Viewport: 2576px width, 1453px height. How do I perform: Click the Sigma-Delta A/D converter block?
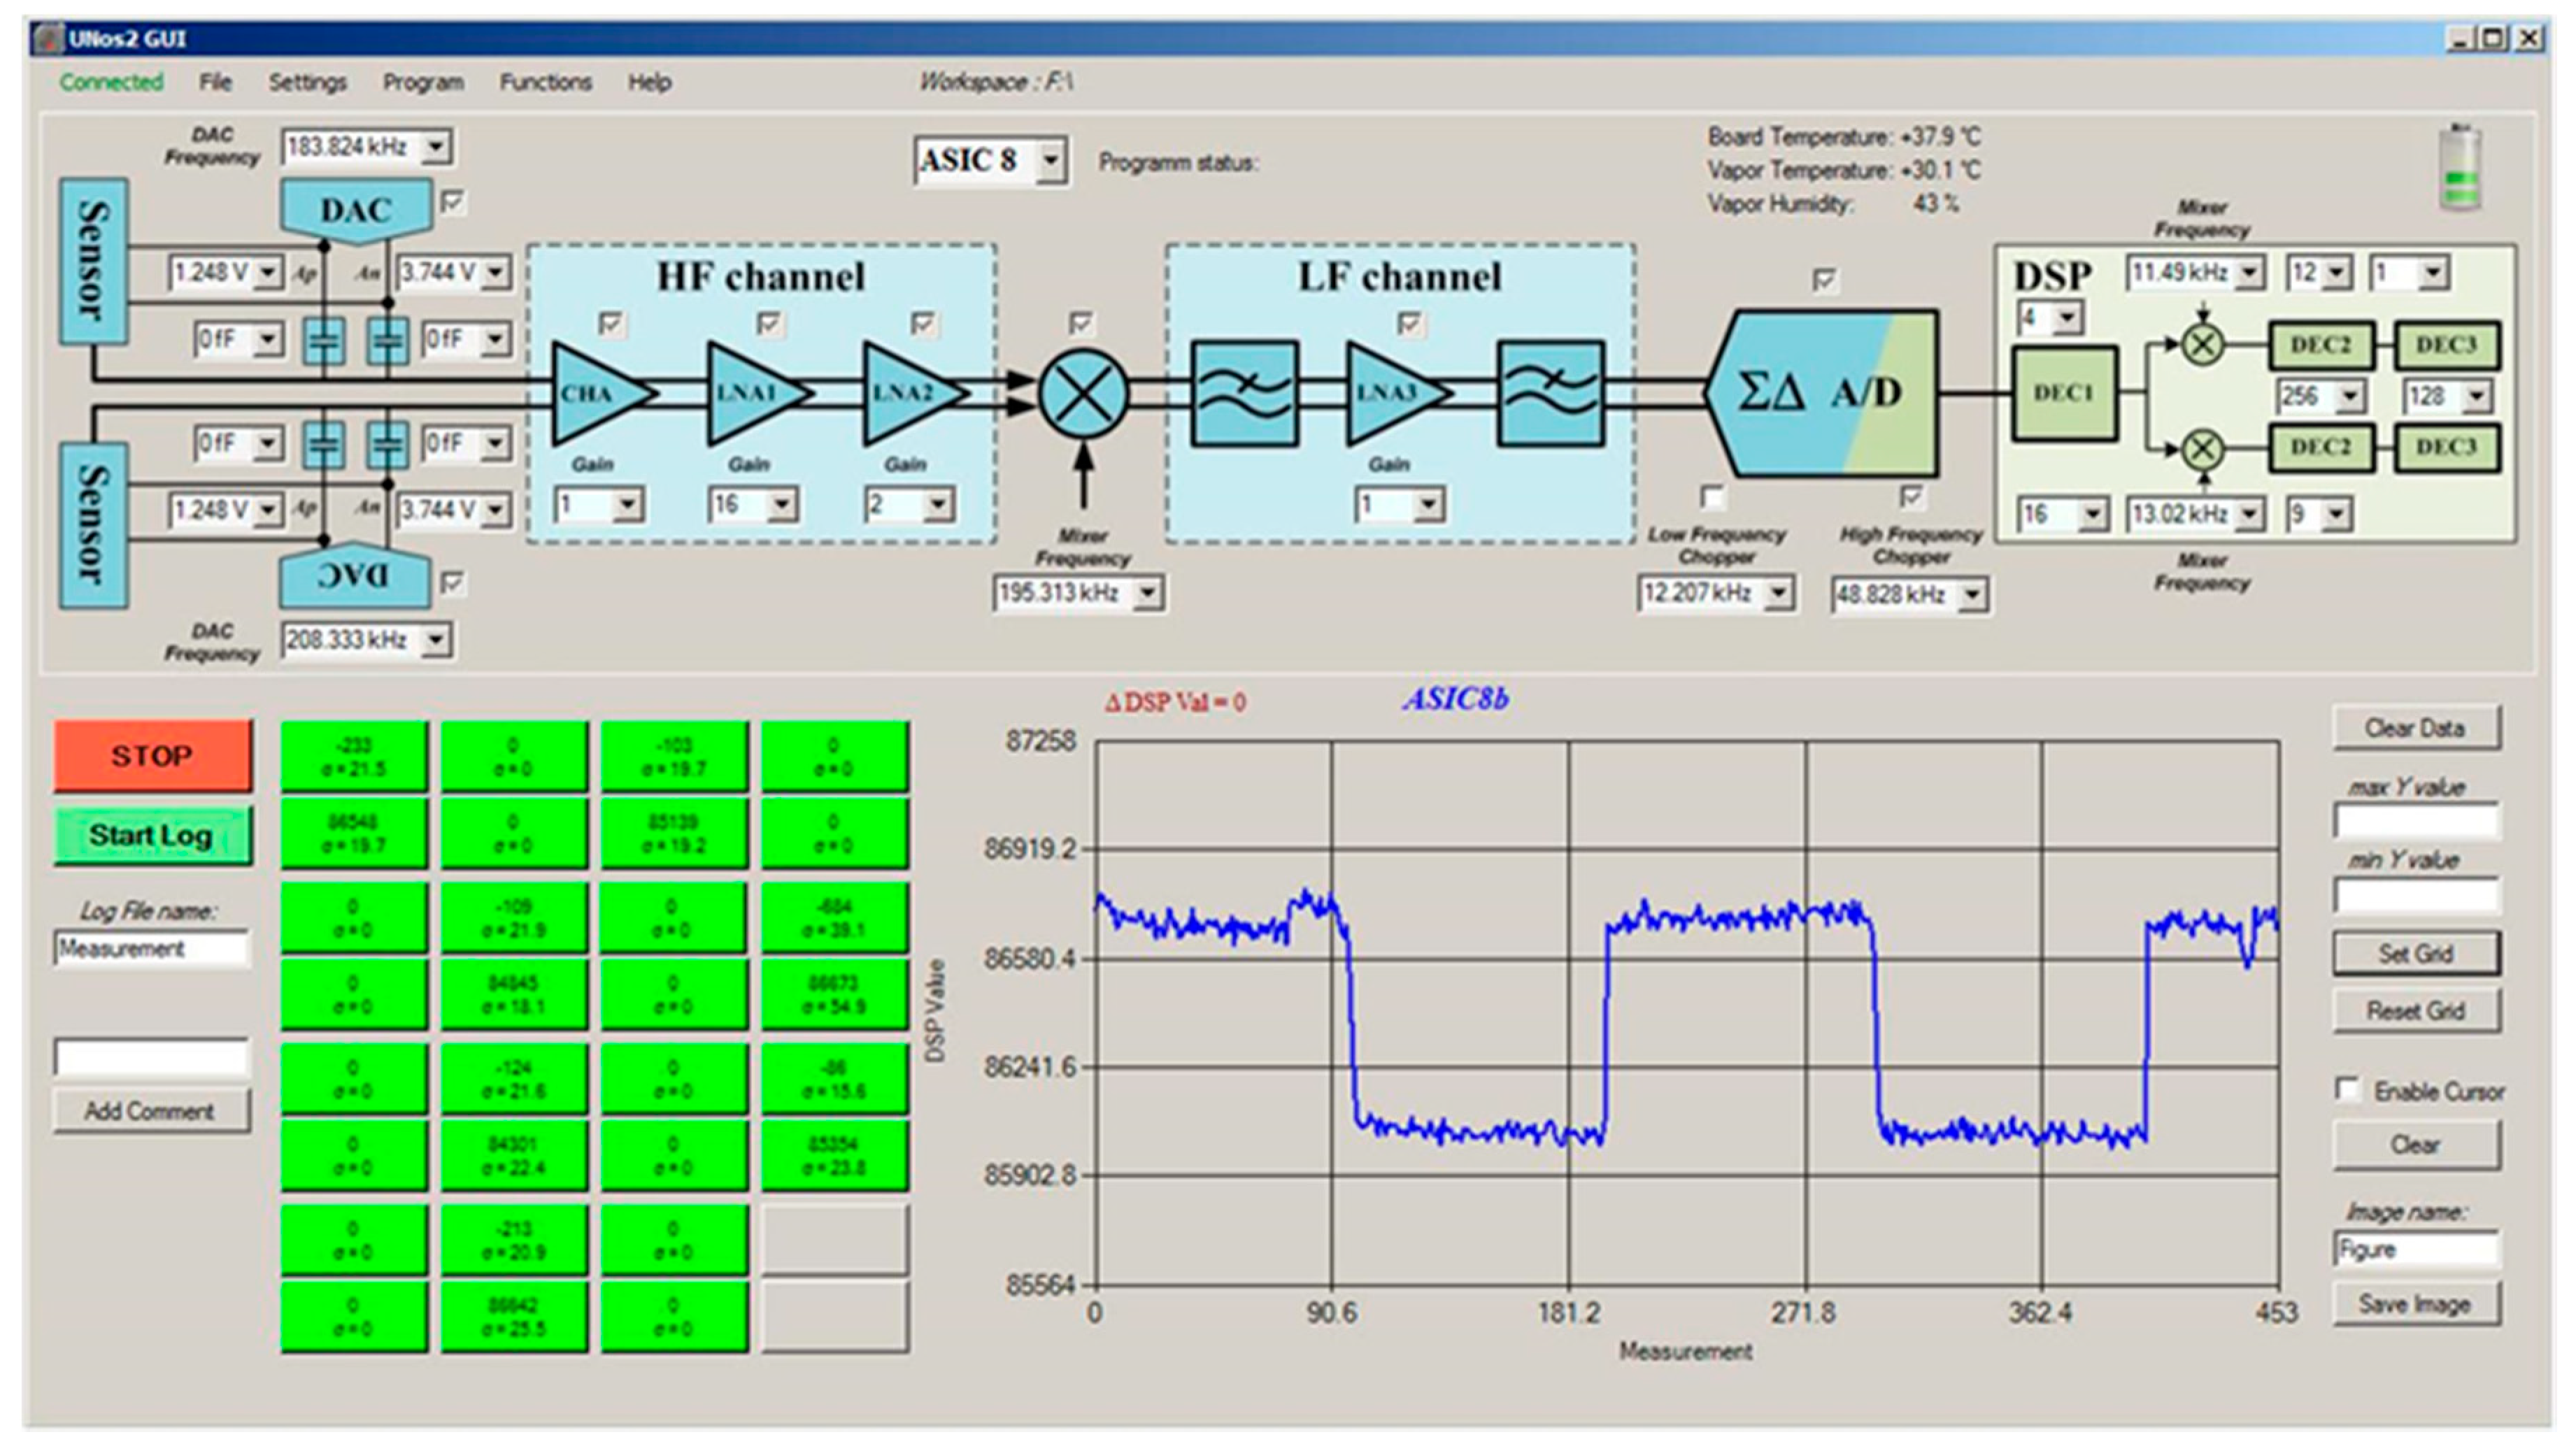click(x=1822, y=393)
